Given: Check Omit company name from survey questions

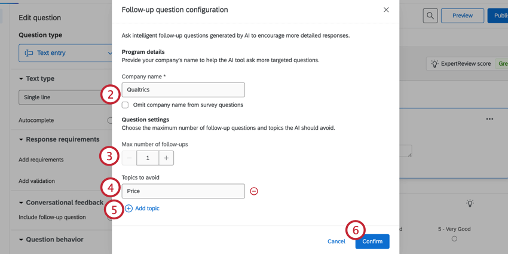Looking at the screenshot, I should tap(126, 105).
